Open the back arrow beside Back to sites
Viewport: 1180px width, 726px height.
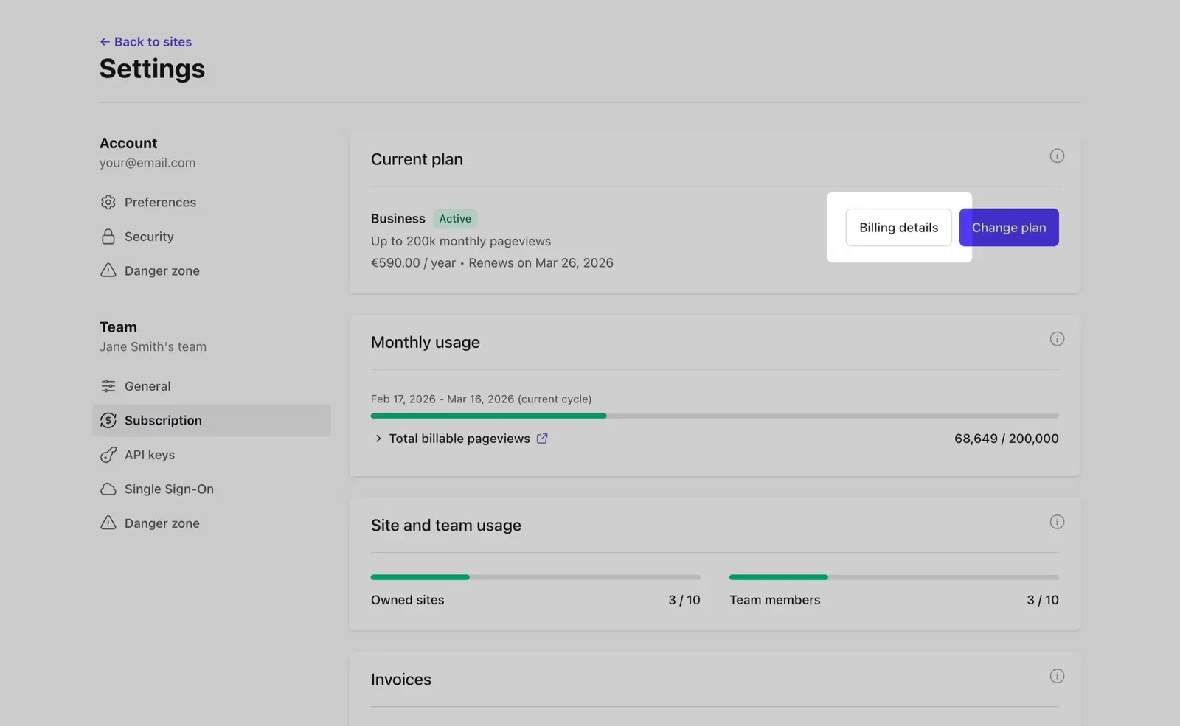tap(104, 41)
